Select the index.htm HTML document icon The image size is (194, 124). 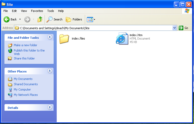[122, 39]
